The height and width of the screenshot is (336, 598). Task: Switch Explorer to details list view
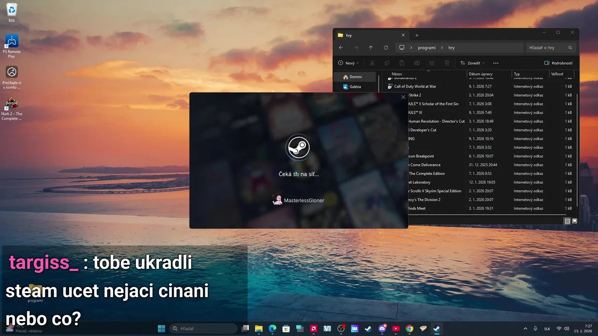(567, 221)
